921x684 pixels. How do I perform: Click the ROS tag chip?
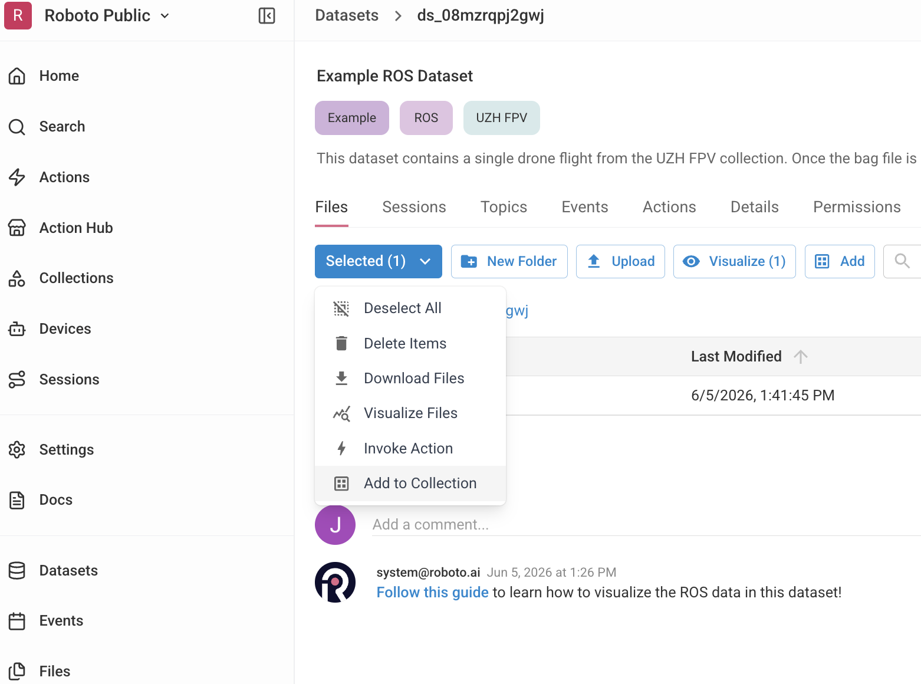coord(426,118)
